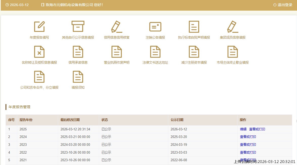Open 减少注册资本填报 document icon

point(194,52)
